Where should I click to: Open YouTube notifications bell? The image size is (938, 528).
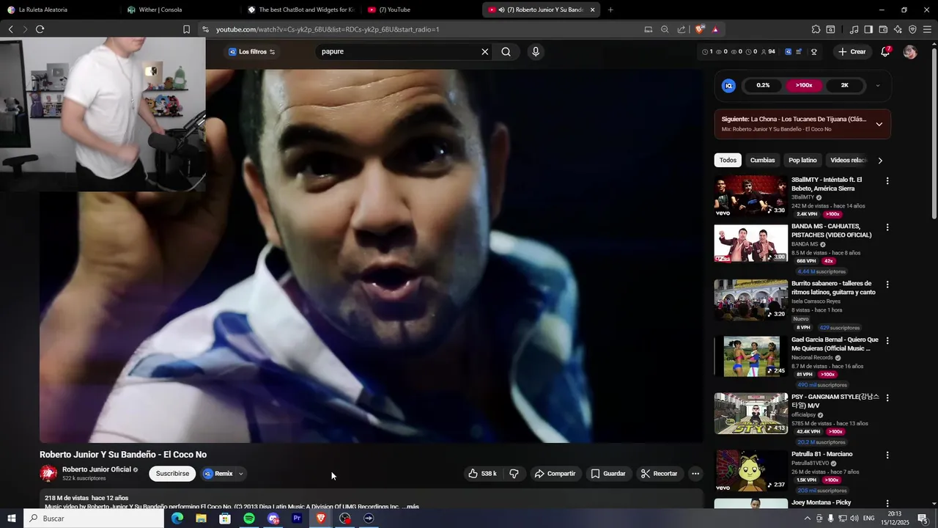coord(885,51)
